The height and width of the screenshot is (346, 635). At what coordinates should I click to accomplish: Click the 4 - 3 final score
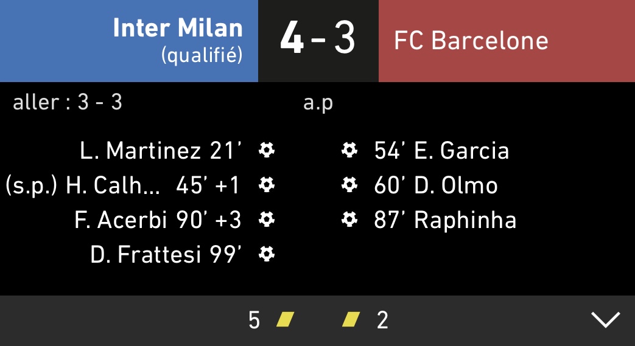pyautogui.click(x=318, y=38)
